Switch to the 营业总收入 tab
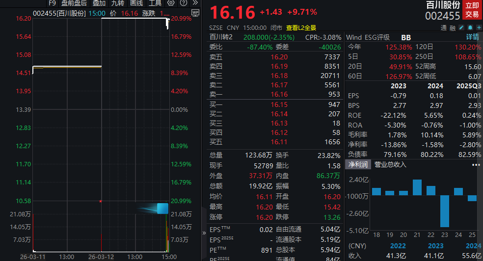Screen dimensions: 483x261 tap(390, 165)
